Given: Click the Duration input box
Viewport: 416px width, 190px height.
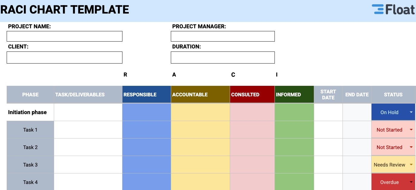Looking at the screenshot, I should (223, 58).
